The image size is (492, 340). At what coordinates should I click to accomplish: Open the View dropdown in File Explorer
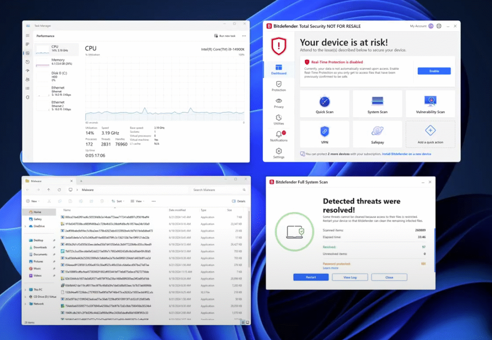(x=138, y=201)
